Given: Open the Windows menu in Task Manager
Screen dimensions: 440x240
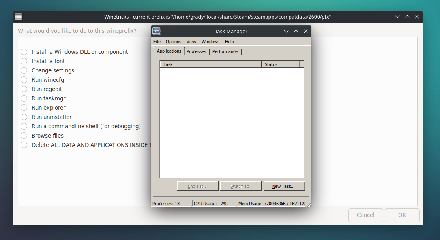Looking at the screenshot, I should click(210, 42).
